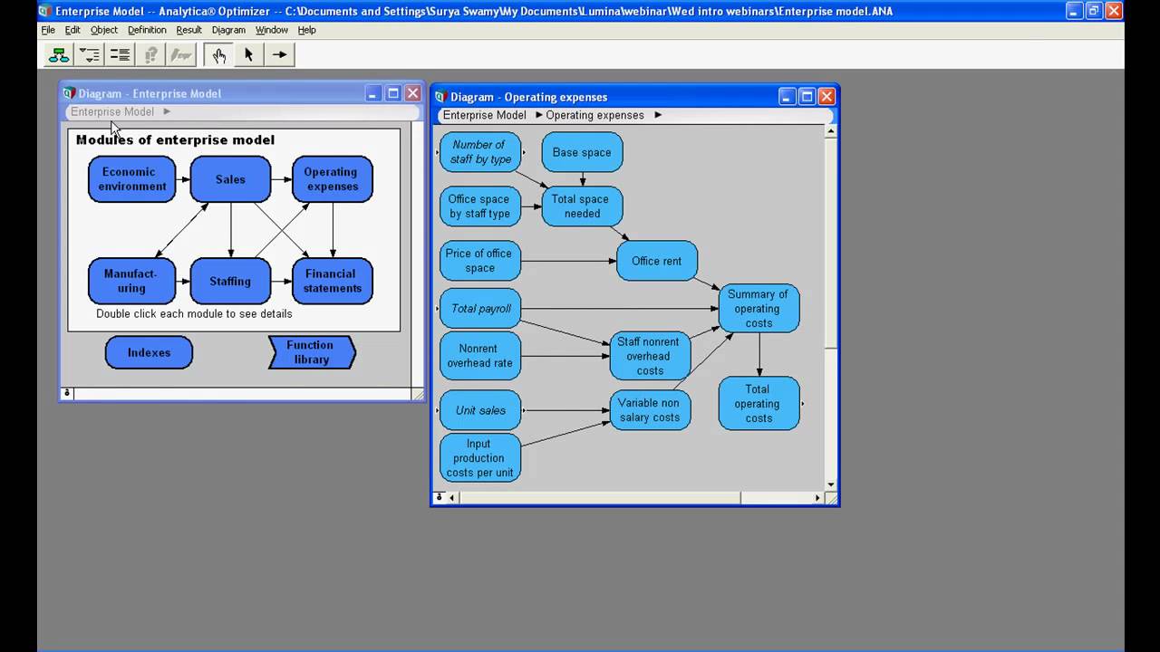
Task: Select the Function library node
Action: [x=312, y=352]
